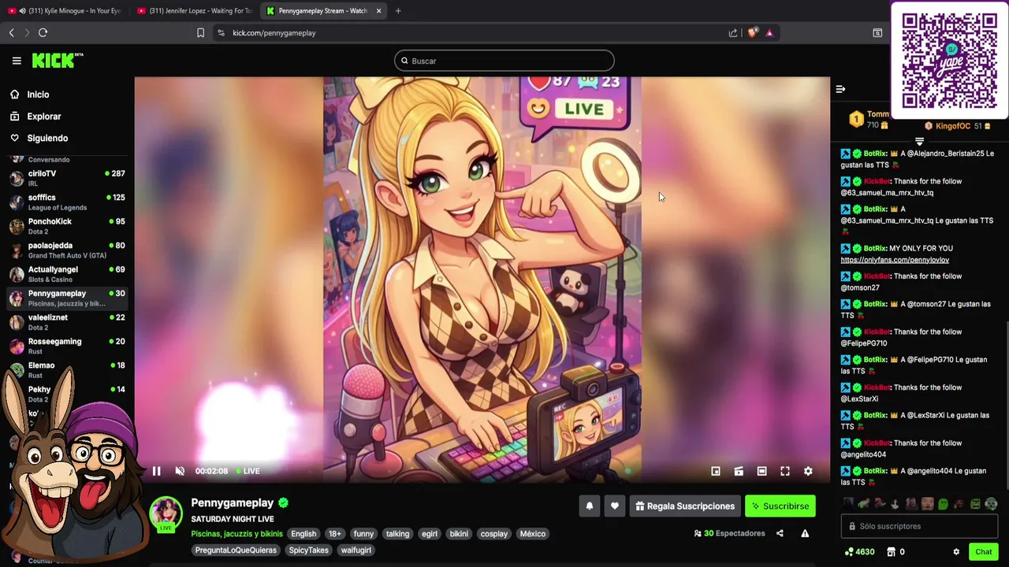Collapse the gift leaderboard arrow
The width and height of the screenshot is (1009, 567).
point(919,141)
